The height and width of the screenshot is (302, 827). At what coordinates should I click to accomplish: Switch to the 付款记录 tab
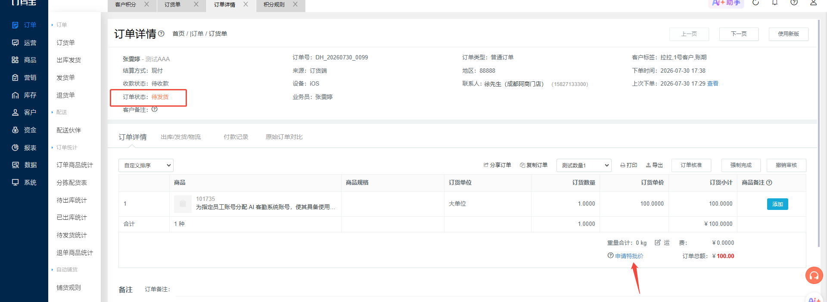tap(236, 137)
